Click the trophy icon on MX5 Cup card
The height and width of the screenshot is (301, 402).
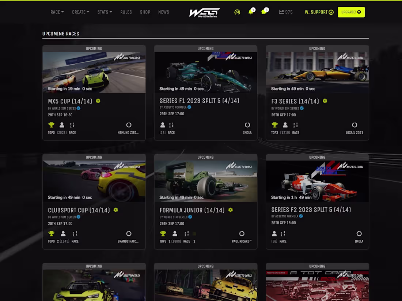click(51, 125)
